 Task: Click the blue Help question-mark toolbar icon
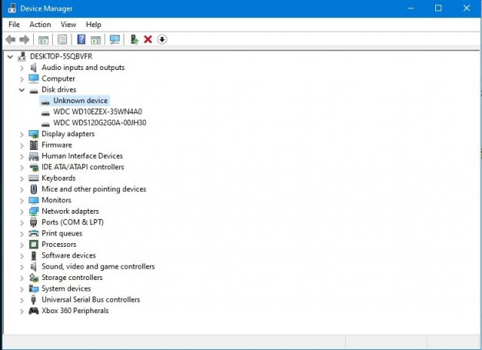(81, 39)
